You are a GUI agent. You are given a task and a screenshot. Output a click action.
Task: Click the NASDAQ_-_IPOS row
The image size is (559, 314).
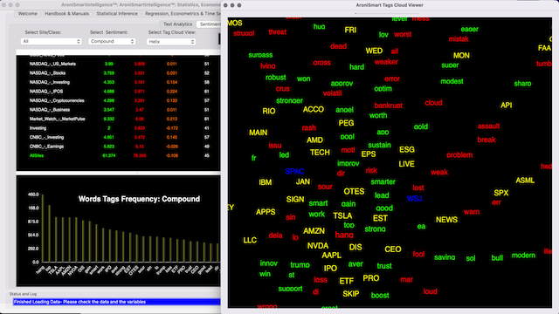click(x=119, y=92)
